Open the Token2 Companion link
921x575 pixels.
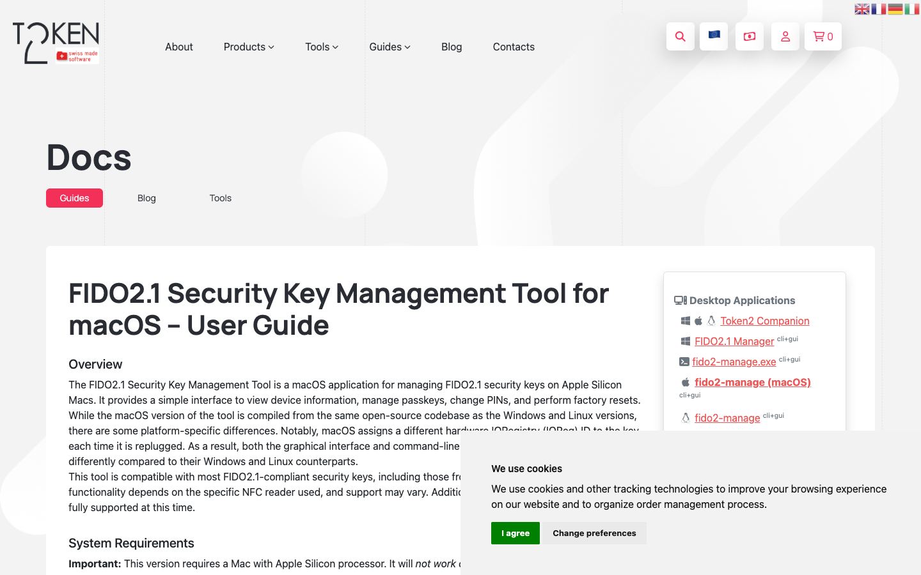[x=765, y=321]
